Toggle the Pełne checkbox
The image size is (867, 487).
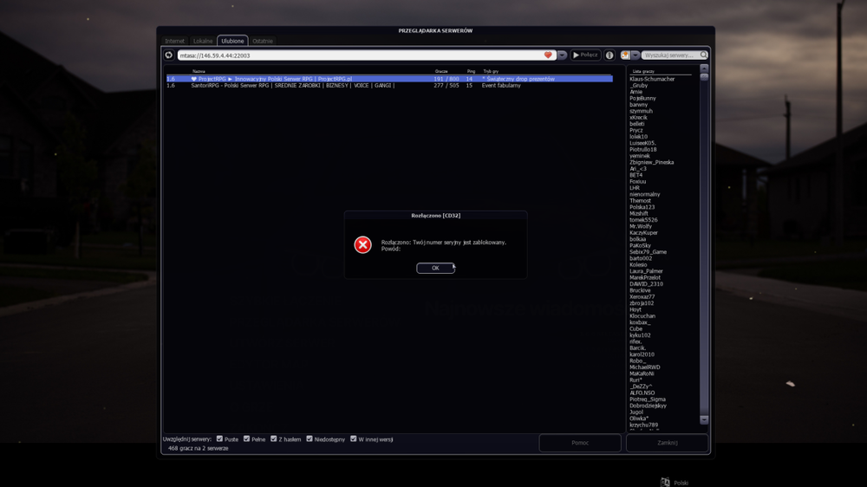point(246,439)
